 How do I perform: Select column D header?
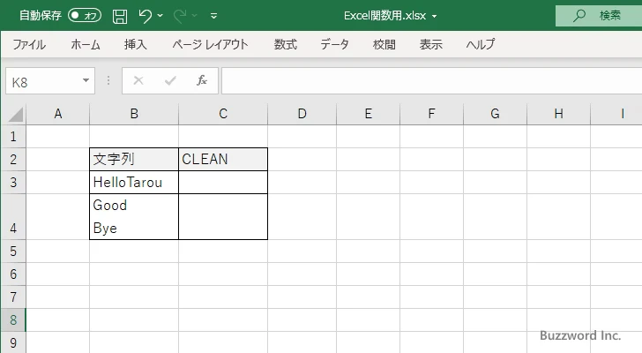[x=302, y=114]
